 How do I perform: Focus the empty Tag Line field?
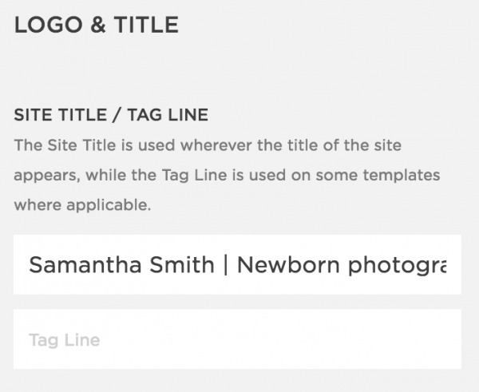237,340
